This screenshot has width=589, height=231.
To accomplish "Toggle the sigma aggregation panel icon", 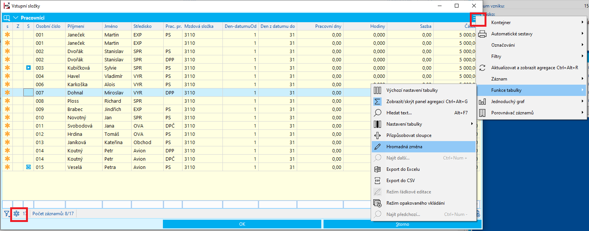I will coord(377,102).
